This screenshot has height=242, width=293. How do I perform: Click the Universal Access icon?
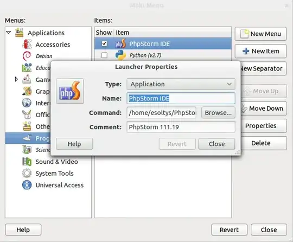(27, 185)
